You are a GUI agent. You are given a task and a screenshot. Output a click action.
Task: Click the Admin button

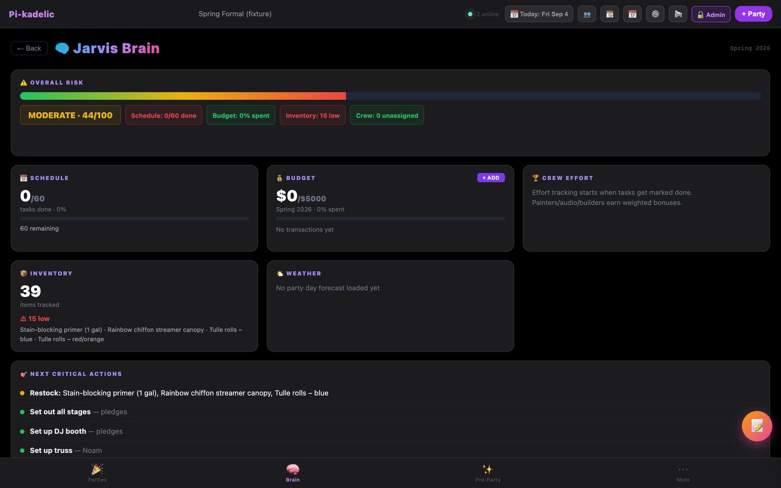pyautogui.click(x=711, y=14)
